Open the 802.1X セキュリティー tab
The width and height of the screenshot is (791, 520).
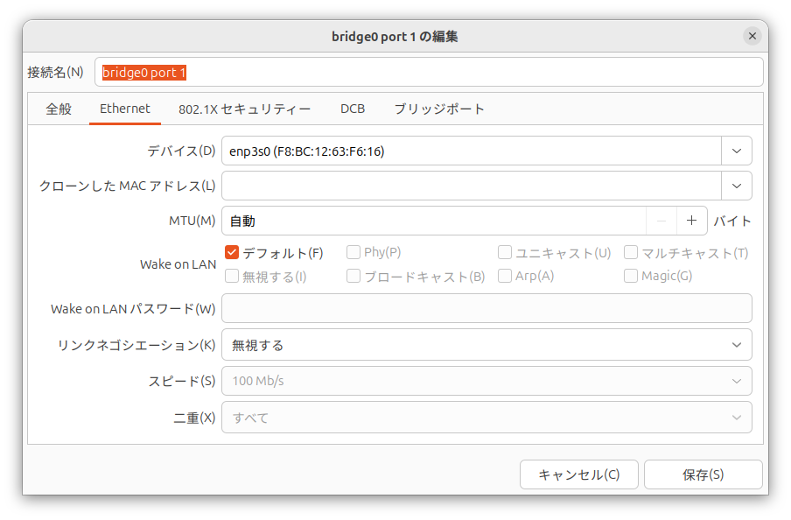point(244,109)
